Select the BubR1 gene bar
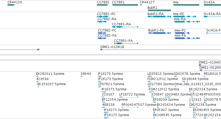The image size is (221, 119). point(159,10)
